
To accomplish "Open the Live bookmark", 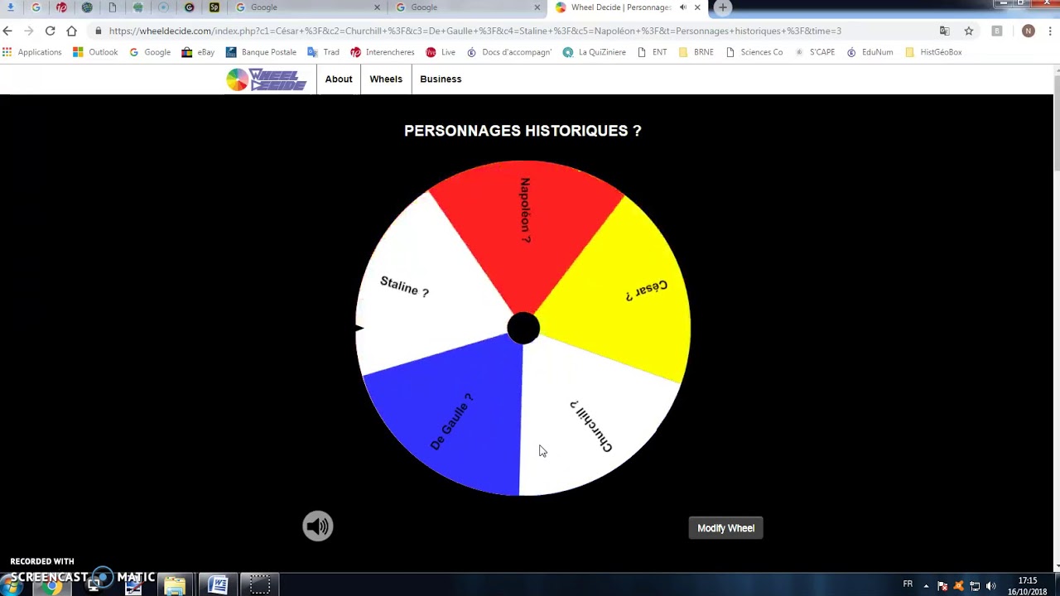I will pyautogui.click(x=441, y=52).
